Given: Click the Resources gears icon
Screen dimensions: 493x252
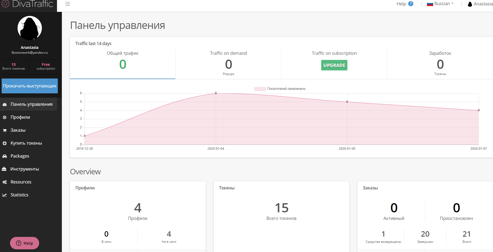Looking at the screenshot, I should tap(5, 182).
